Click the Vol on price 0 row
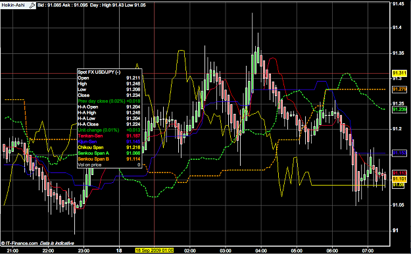This screenshot has height=254, width=411. tap(109, 165)
